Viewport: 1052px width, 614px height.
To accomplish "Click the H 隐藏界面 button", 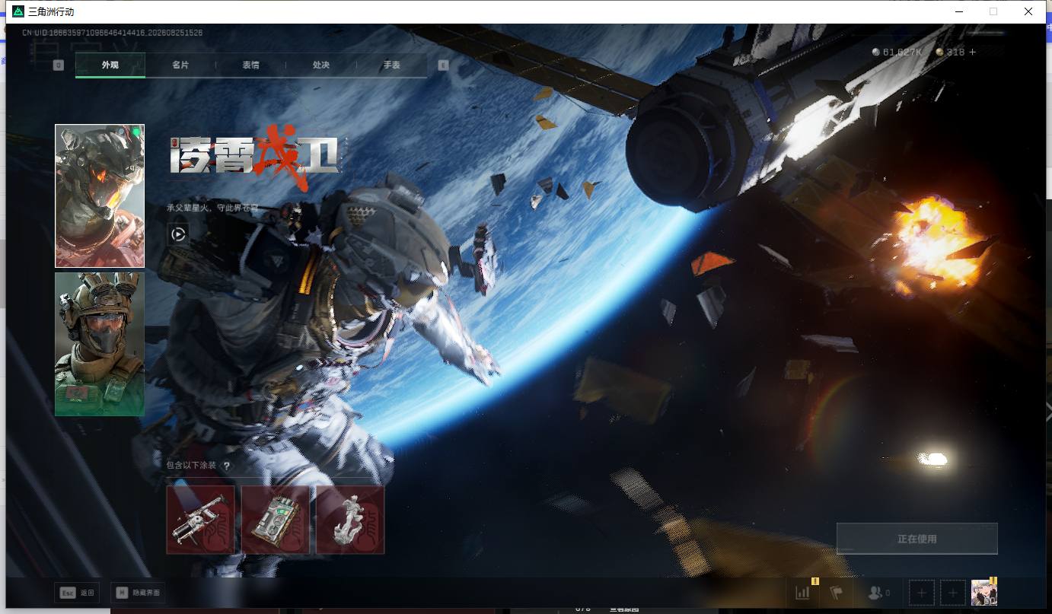I will pyautogui.click(x=137, y=592).
